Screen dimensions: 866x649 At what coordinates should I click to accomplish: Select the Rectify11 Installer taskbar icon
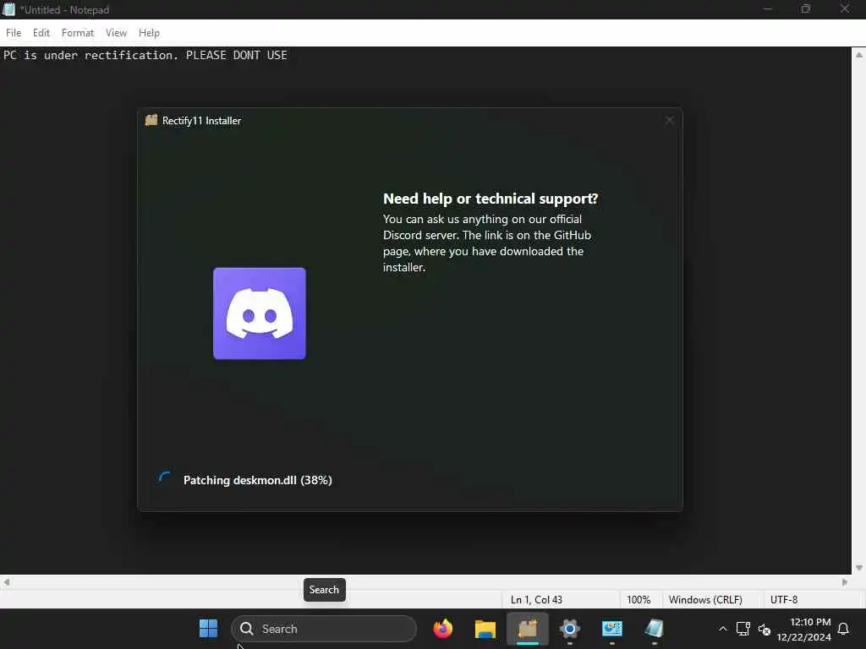tap(528, 629)
